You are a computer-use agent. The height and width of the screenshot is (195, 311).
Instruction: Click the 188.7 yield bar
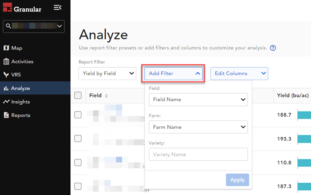click(x=304, y=115)
